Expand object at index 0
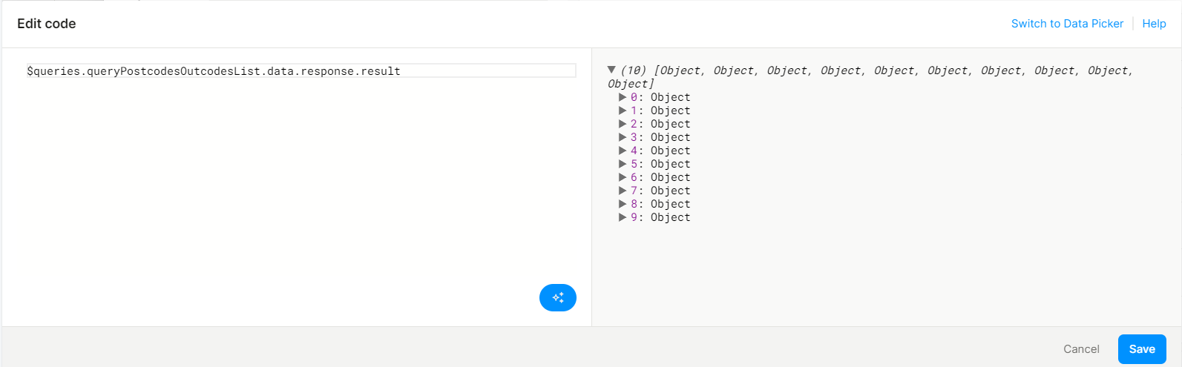The image size is (1182, 367). click(x=623, y=97)
